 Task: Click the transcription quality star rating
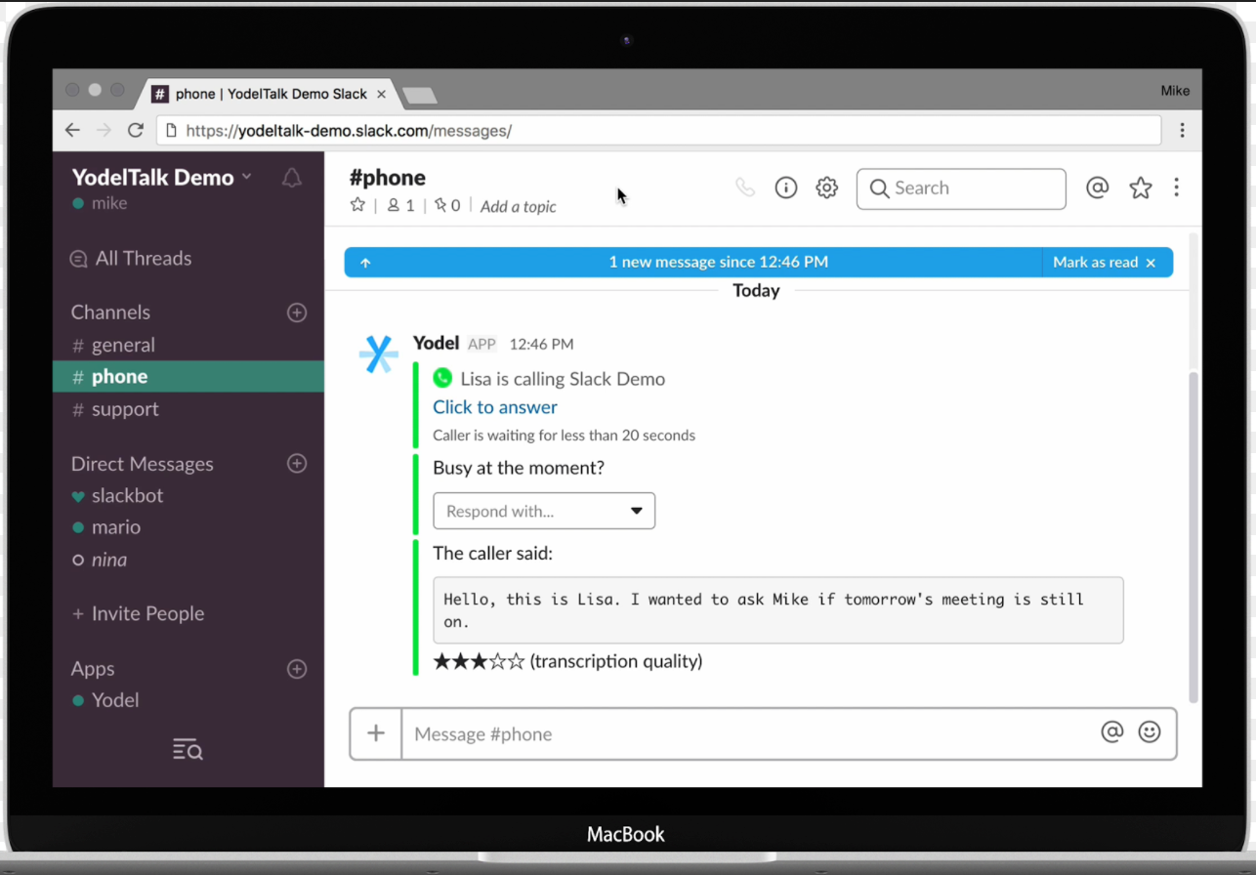(x=479, y=661)
